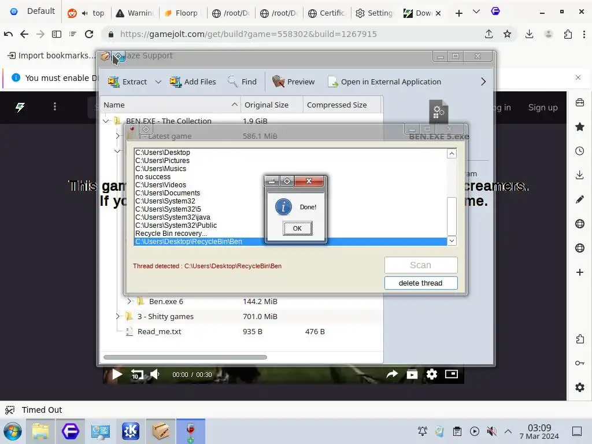592x444 pixels.
Task: Open browser downloads icon in toolbar
Action: (530, 34)
